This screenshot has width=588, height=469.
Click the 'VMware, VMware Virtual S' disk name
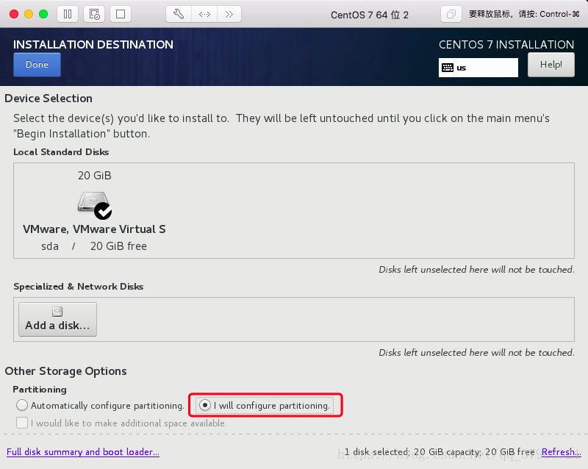click(94, 229)
